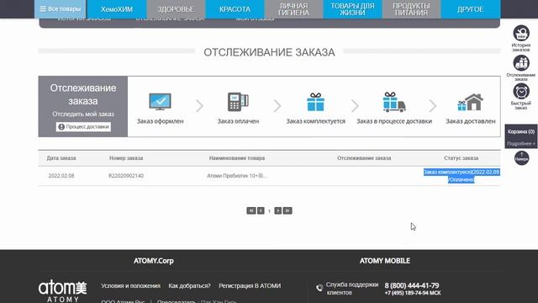This screenshot has width=538, height=303.
Task: Click Отследить мой заказ text
Action: tap(83, 114)
